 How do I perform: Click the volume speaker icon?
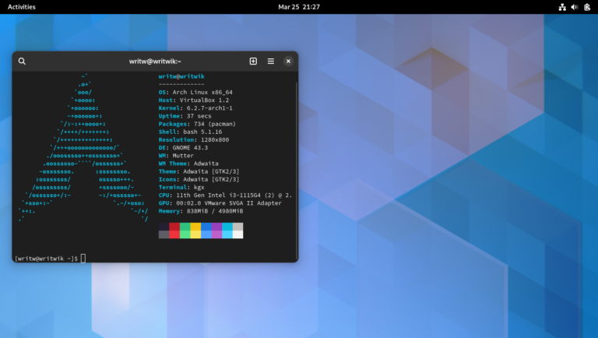(574, 7)
